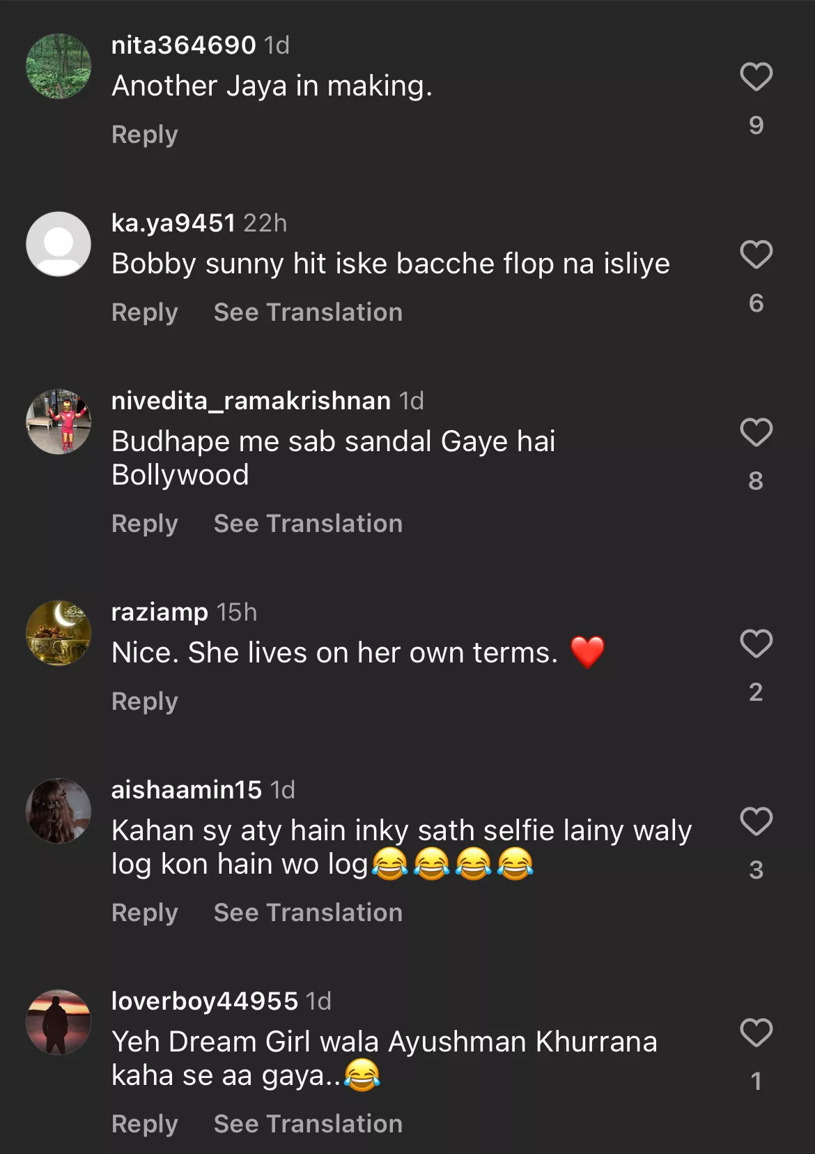Show translation for nivedita_ramakrishnan's comment

(x=308, y=524)
